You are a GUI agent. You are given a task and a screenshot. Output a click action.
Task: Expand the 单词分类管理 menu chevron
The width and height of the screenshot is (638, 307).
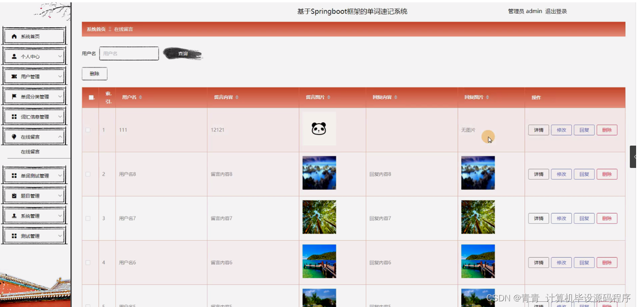pyautogui.click(x=60, y=97)
